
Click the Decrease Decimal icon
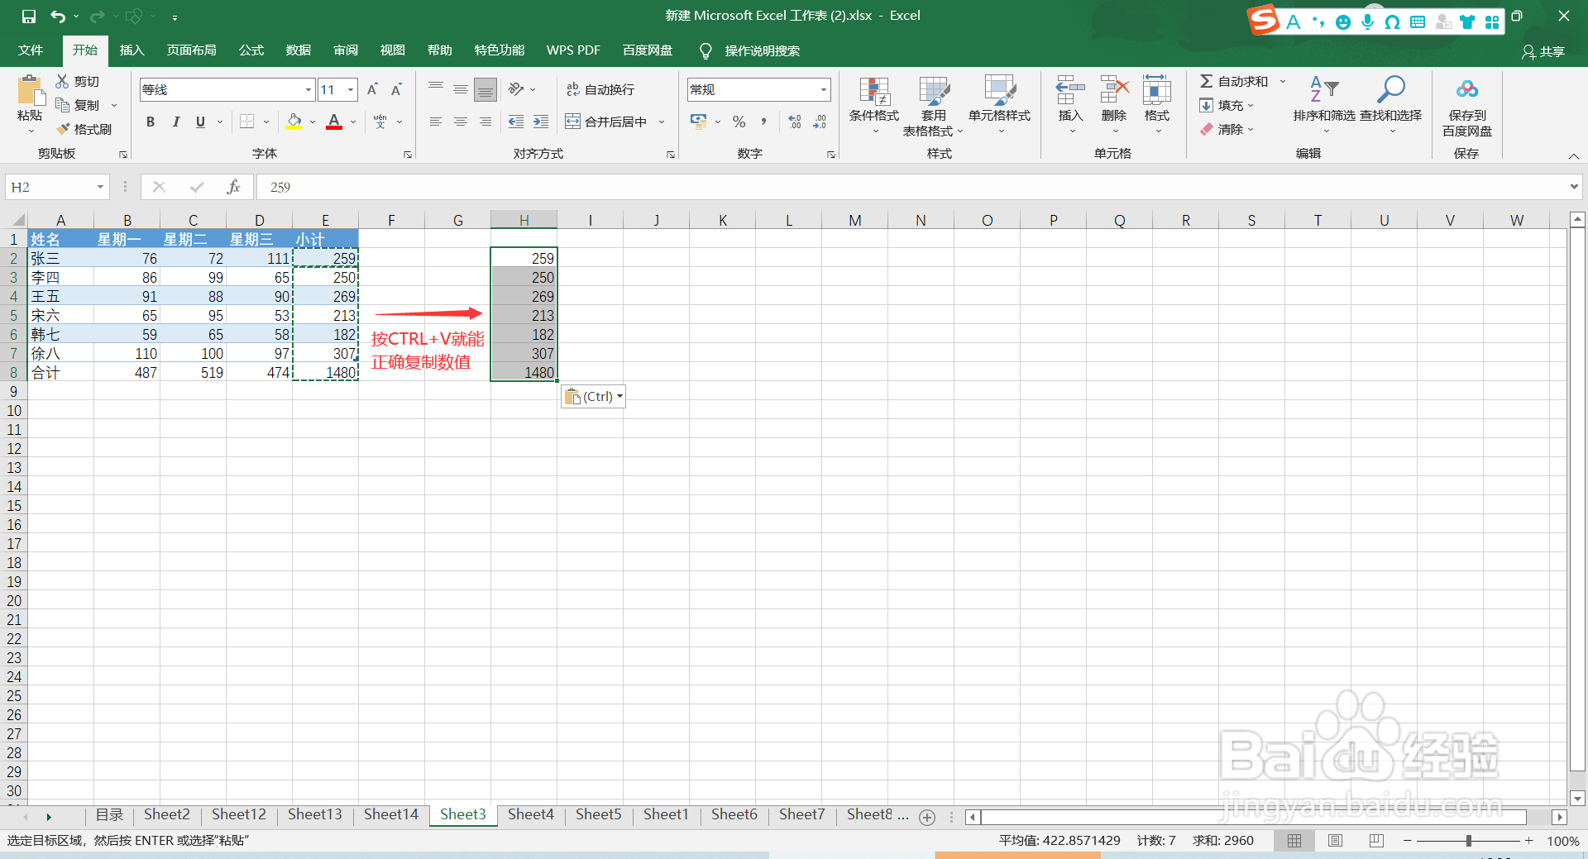(820, 122)
